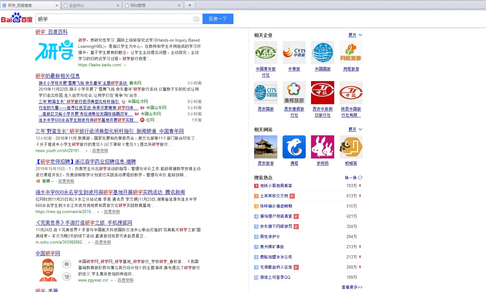
Task: Click the 猎聘 source icon
Action: 38,181
